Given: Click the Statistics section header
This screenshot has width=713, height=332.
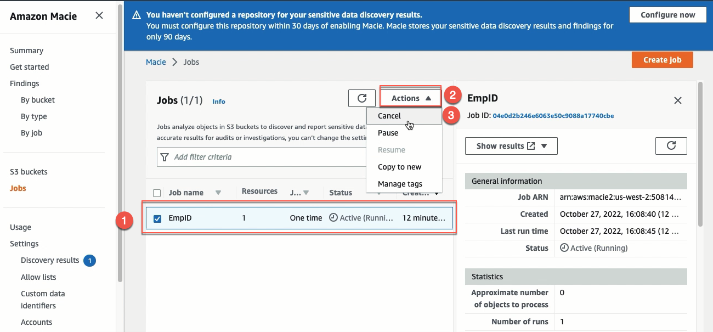Looking at the screenshot, I should coord(576,277).
